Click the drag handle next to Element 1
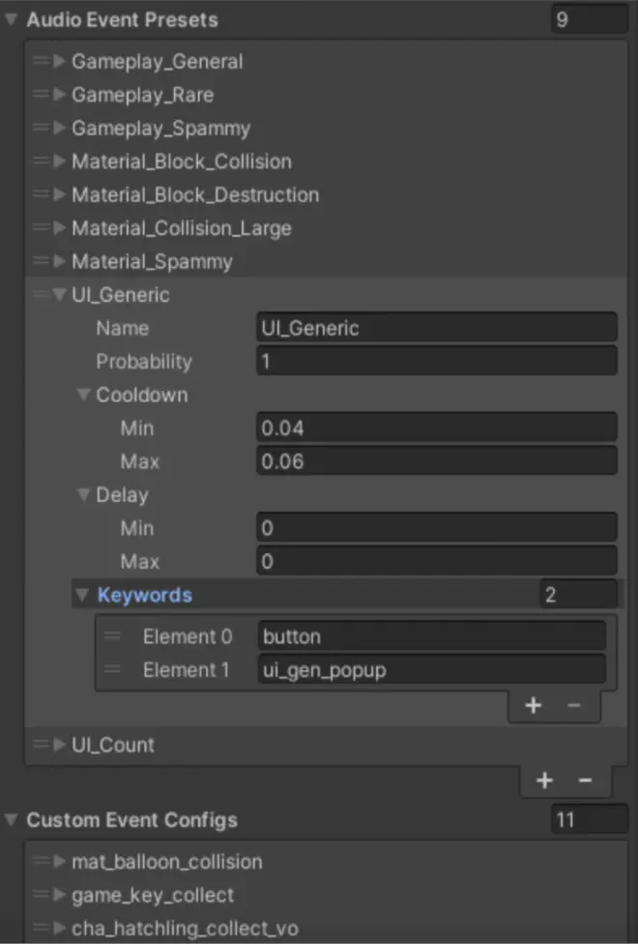638x944 pixels. (x=113, y=670)
